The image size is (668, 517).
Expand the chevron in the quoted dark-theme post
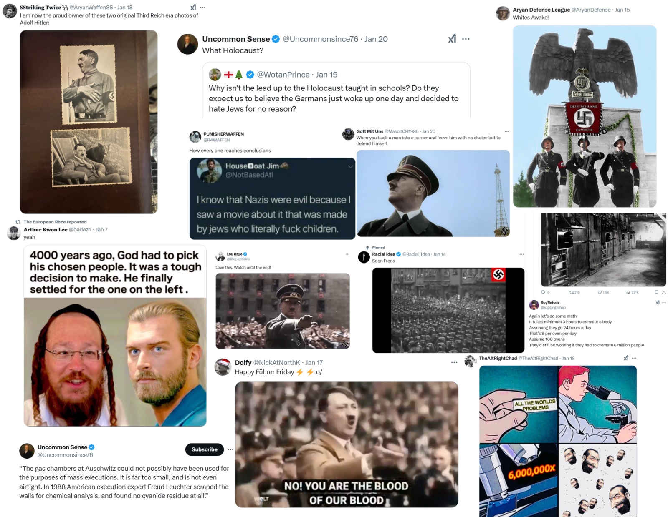coord(350,166)
